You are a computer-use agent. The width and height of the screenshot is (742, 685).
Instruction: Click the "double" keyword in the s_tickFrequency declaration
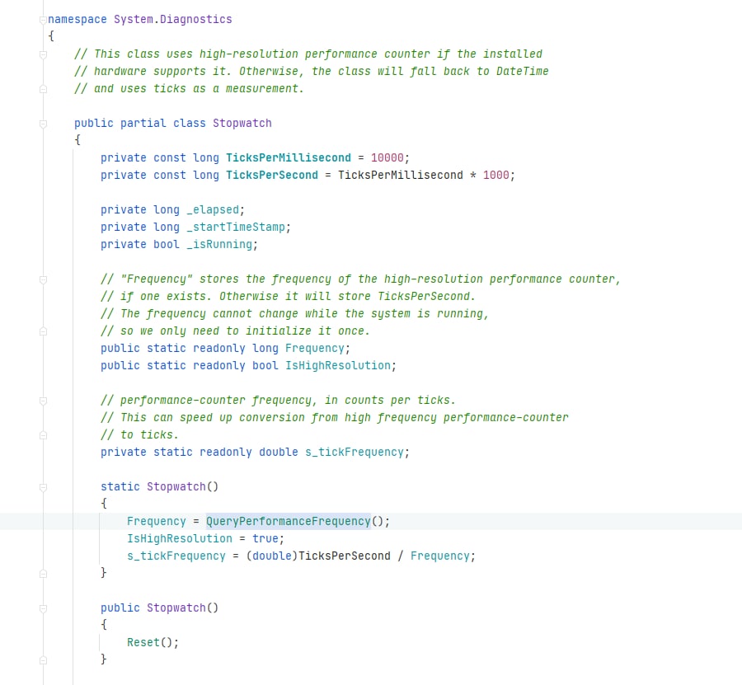[x=279, y=452]
